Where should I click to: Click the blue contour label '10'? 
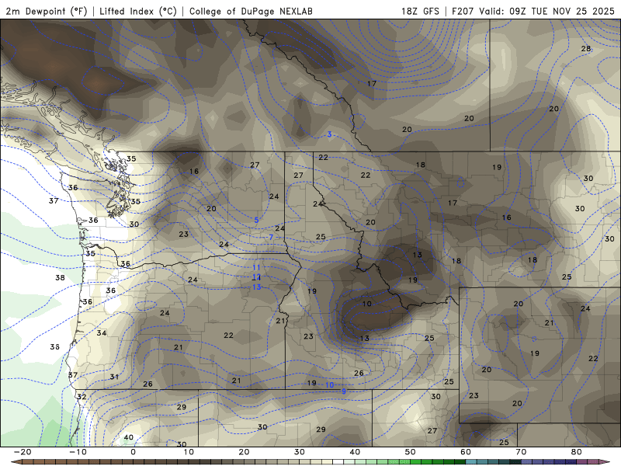pyautogui.click(x=329, y=384)
